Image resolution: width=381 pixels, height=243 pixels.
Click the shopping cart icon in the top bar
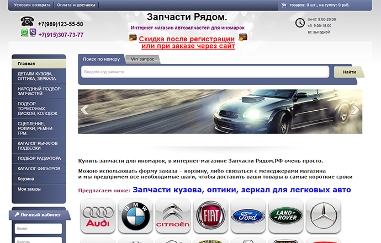coord(284,5)
